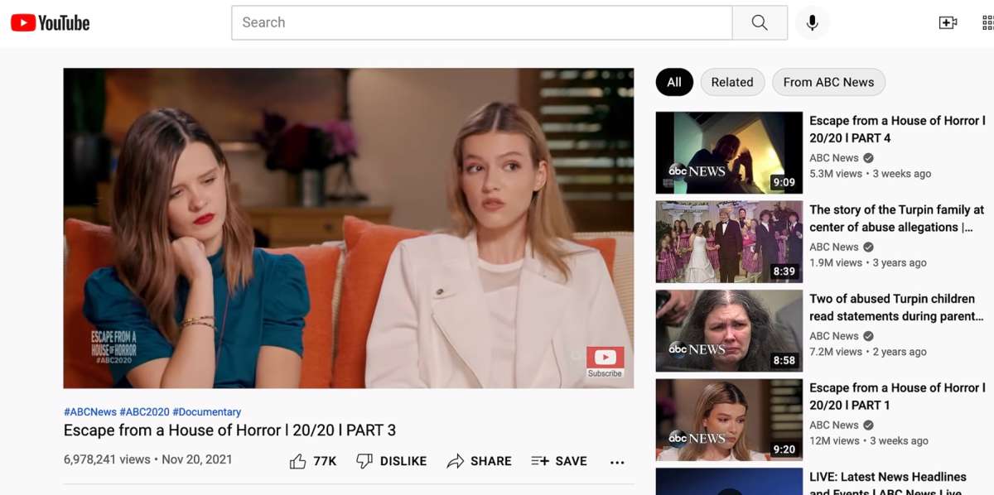The image size is (994, 495).
Task: Like the video with thumbs up
Action: point(297,461)
